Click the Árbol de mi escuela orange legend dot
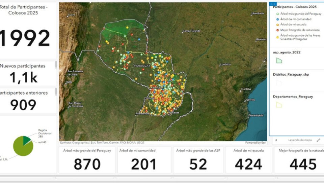Viewport: 324px width, 183px height. point(278,25)
